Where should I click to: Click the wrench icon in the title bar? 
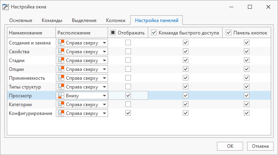[6, 7]
